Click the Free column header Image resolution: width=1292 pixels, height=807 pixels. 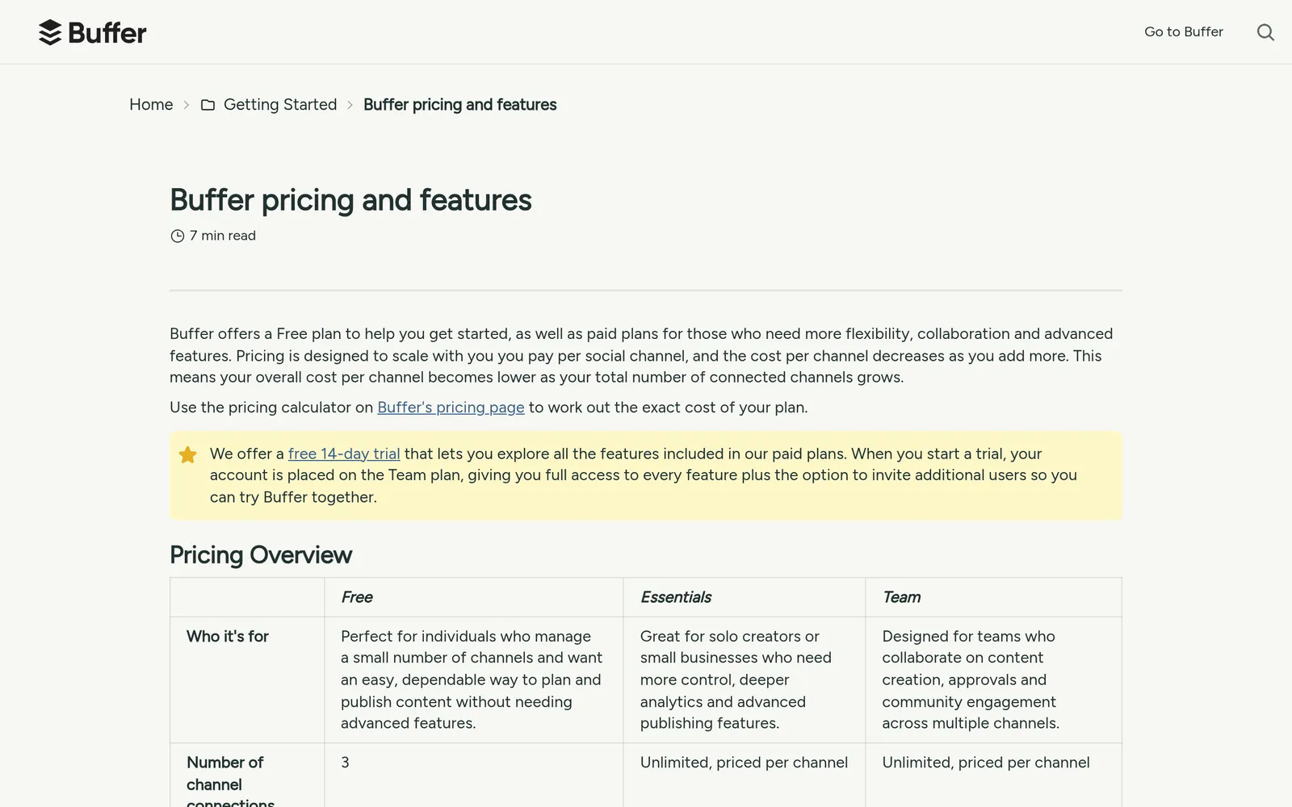[x=357, y=597]
